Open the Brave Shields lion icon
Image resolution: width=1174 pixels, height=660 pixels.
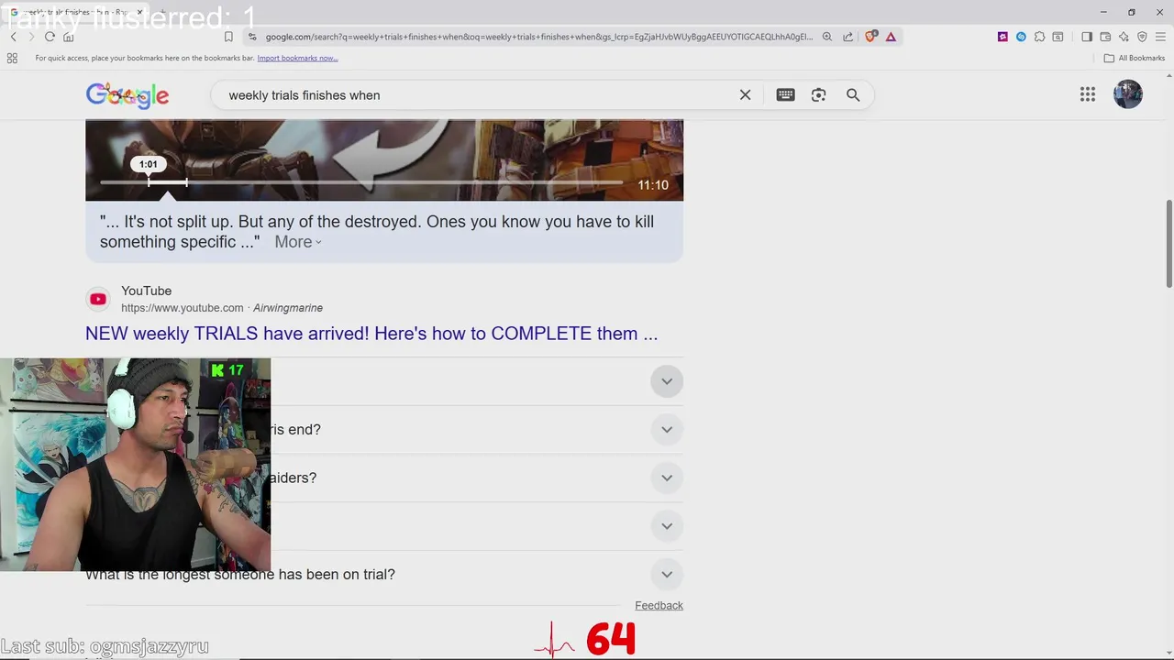coord(870,37)
